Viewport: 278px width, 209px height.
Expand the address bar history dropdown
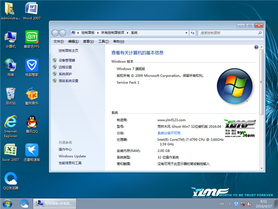186,33
